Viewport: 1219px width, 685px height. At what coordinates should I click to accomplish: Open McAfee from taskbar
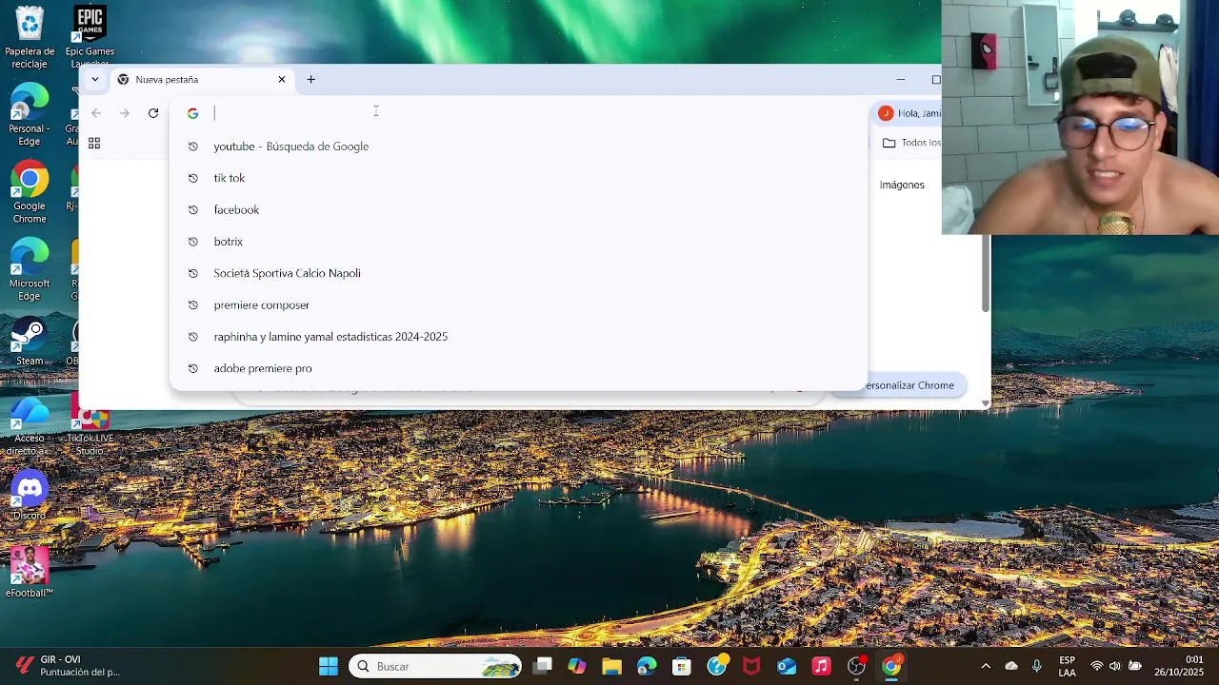pyautogui.click(x=751, y=666)
